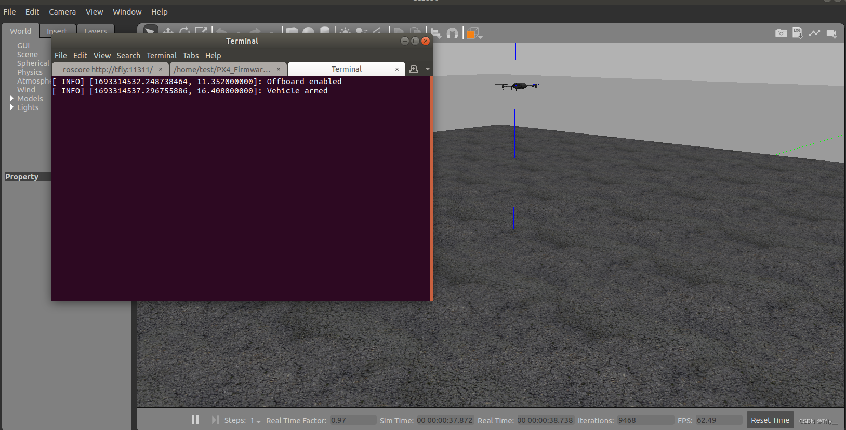Image resolution: width=846 pixels, height=430 pixels.
Task: Open Gazebo File menu
Action: click(x=9, y=12)
